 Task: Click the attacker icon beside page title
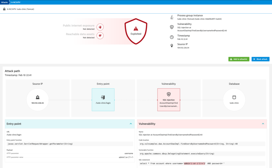(x=4, y=9)
